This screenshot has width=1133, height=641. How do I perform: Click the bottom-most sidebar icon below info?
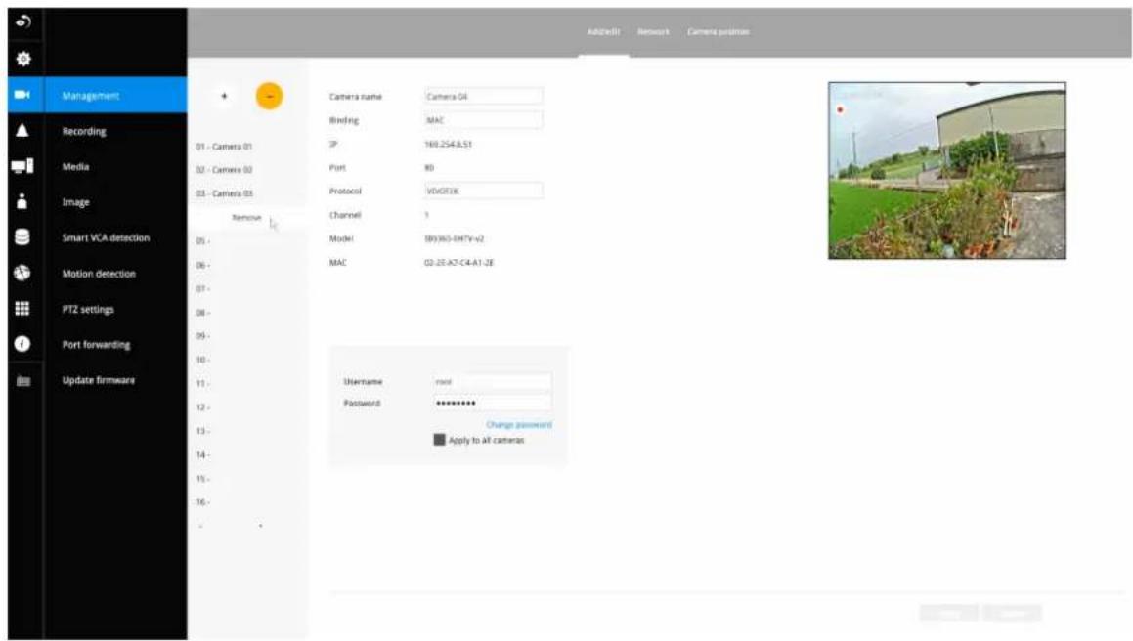(x=23, y=381)
